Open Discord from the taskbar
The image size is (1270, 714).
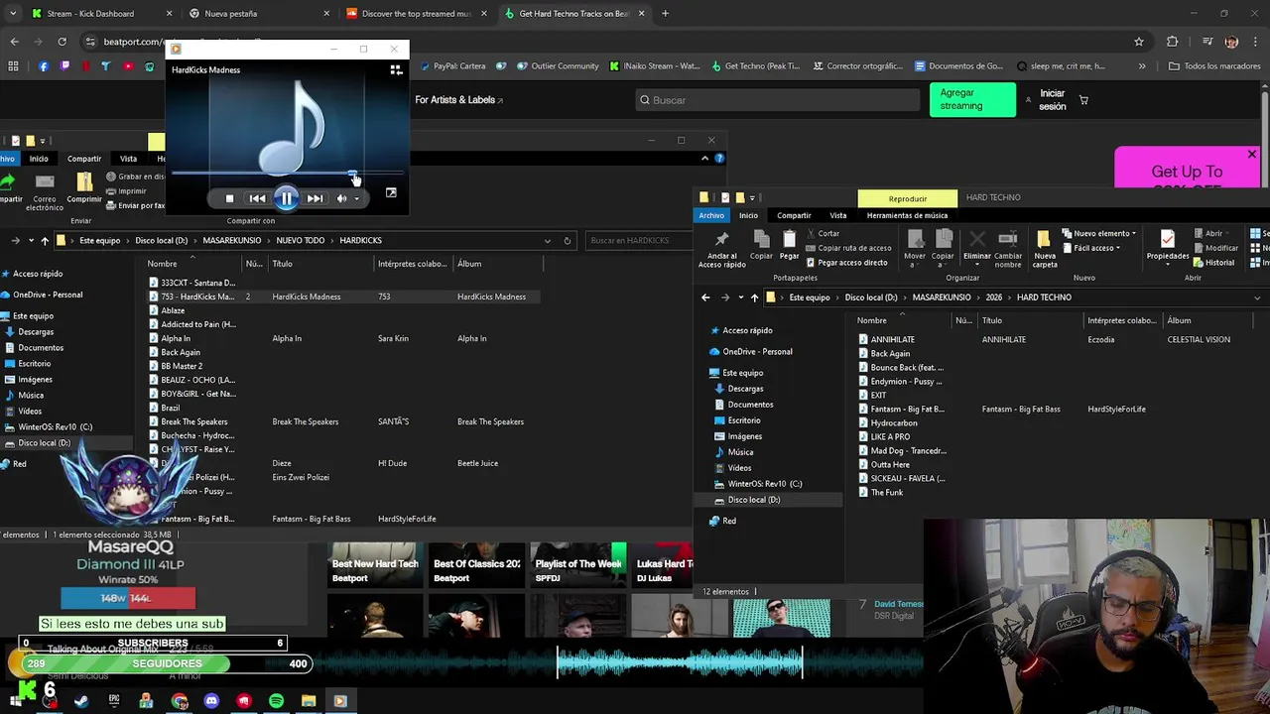(211, 701)
